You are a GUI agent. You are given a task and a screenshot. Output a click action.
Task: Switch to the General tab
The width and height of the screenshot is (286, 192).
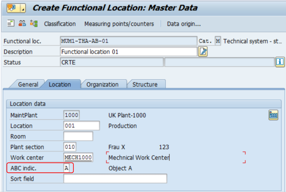click(x=28, y=85)
